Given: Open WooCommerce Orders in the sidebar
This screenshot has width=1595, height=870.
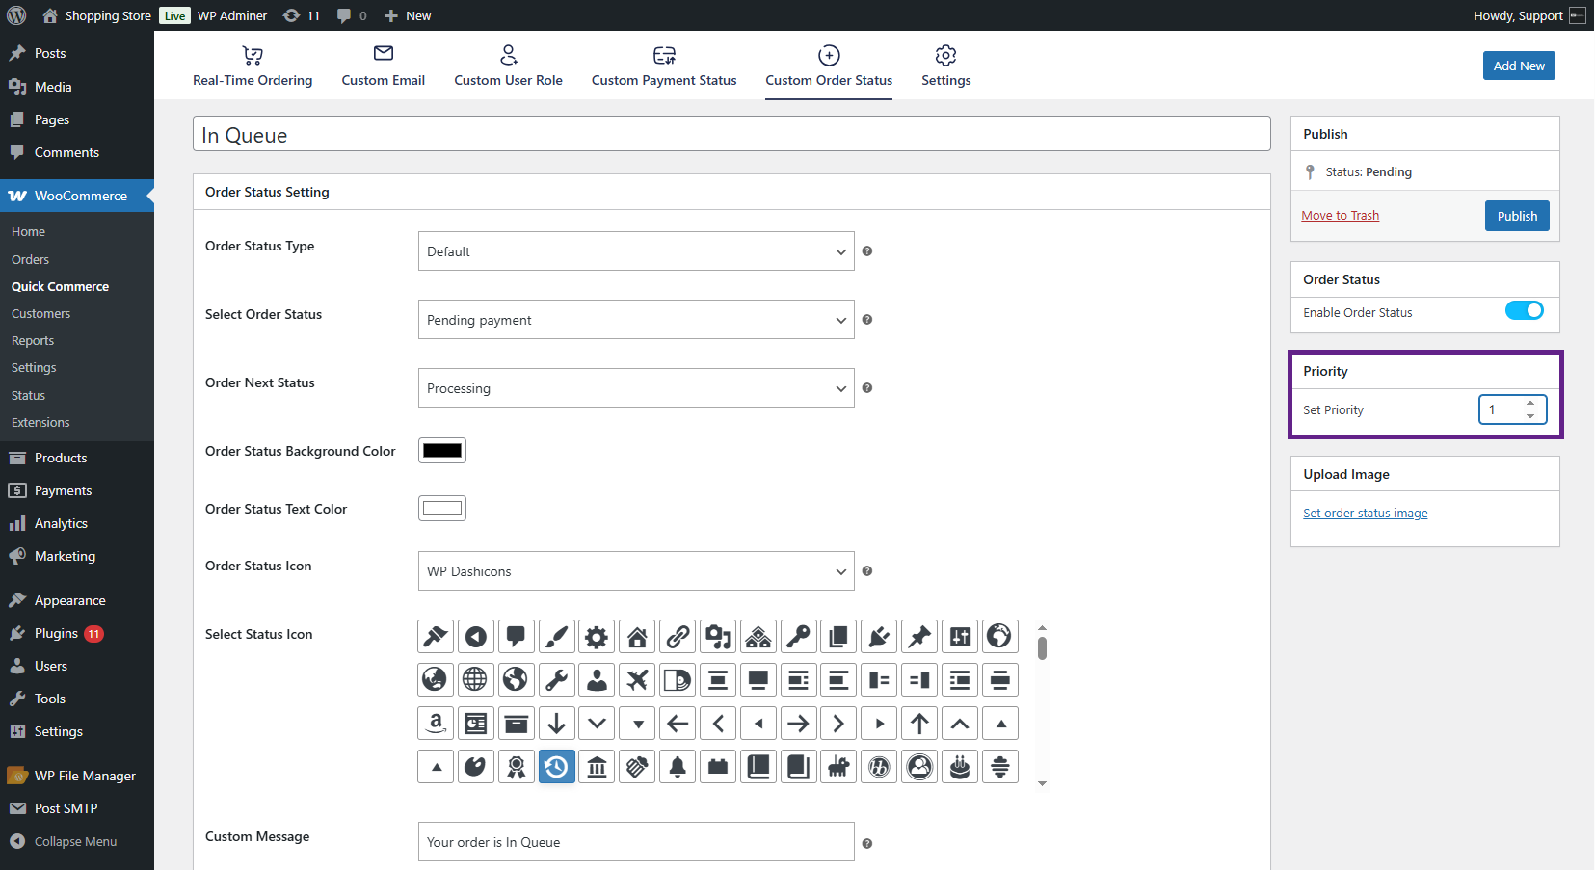Looking at the screenshot, I should [30, 259].
